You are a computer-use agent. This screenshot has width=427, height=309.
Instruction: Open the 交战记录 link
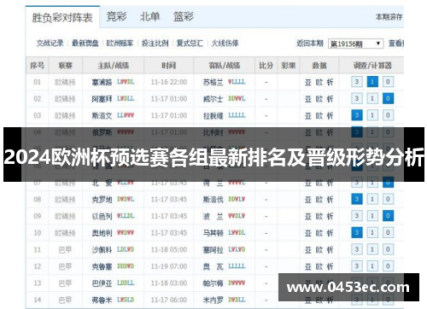tap(50, 44)
